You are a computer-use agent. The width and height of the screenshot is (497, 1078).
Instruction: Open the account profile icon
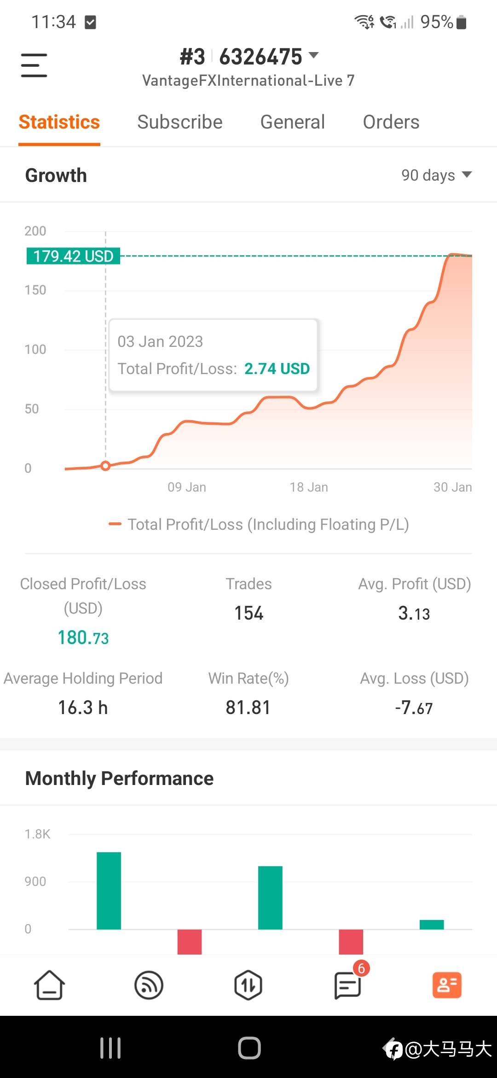pos(447,985)
